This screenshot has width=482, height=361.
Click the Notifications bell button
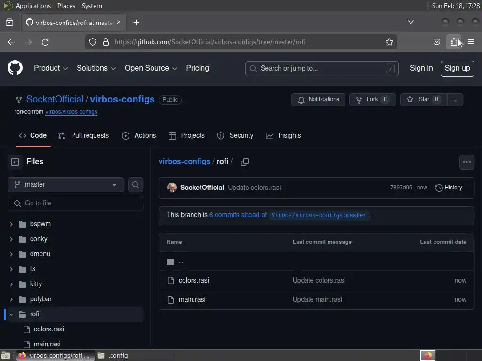[318, 100]
